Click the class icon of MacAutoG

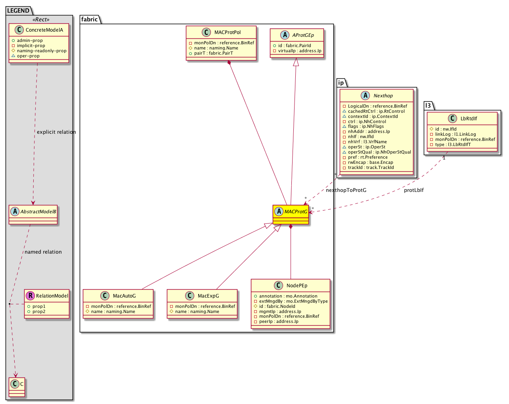coord(105,296)
